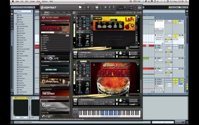This screenshot has width=199, height=125.
Task: Click the Factory Library Browse button
Action: coord(54,20)
